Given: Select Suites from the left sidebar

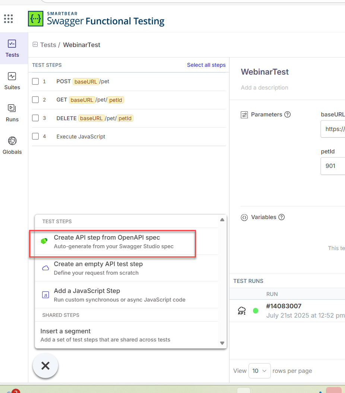Looking at the screenshot, I should coord(12,81).
